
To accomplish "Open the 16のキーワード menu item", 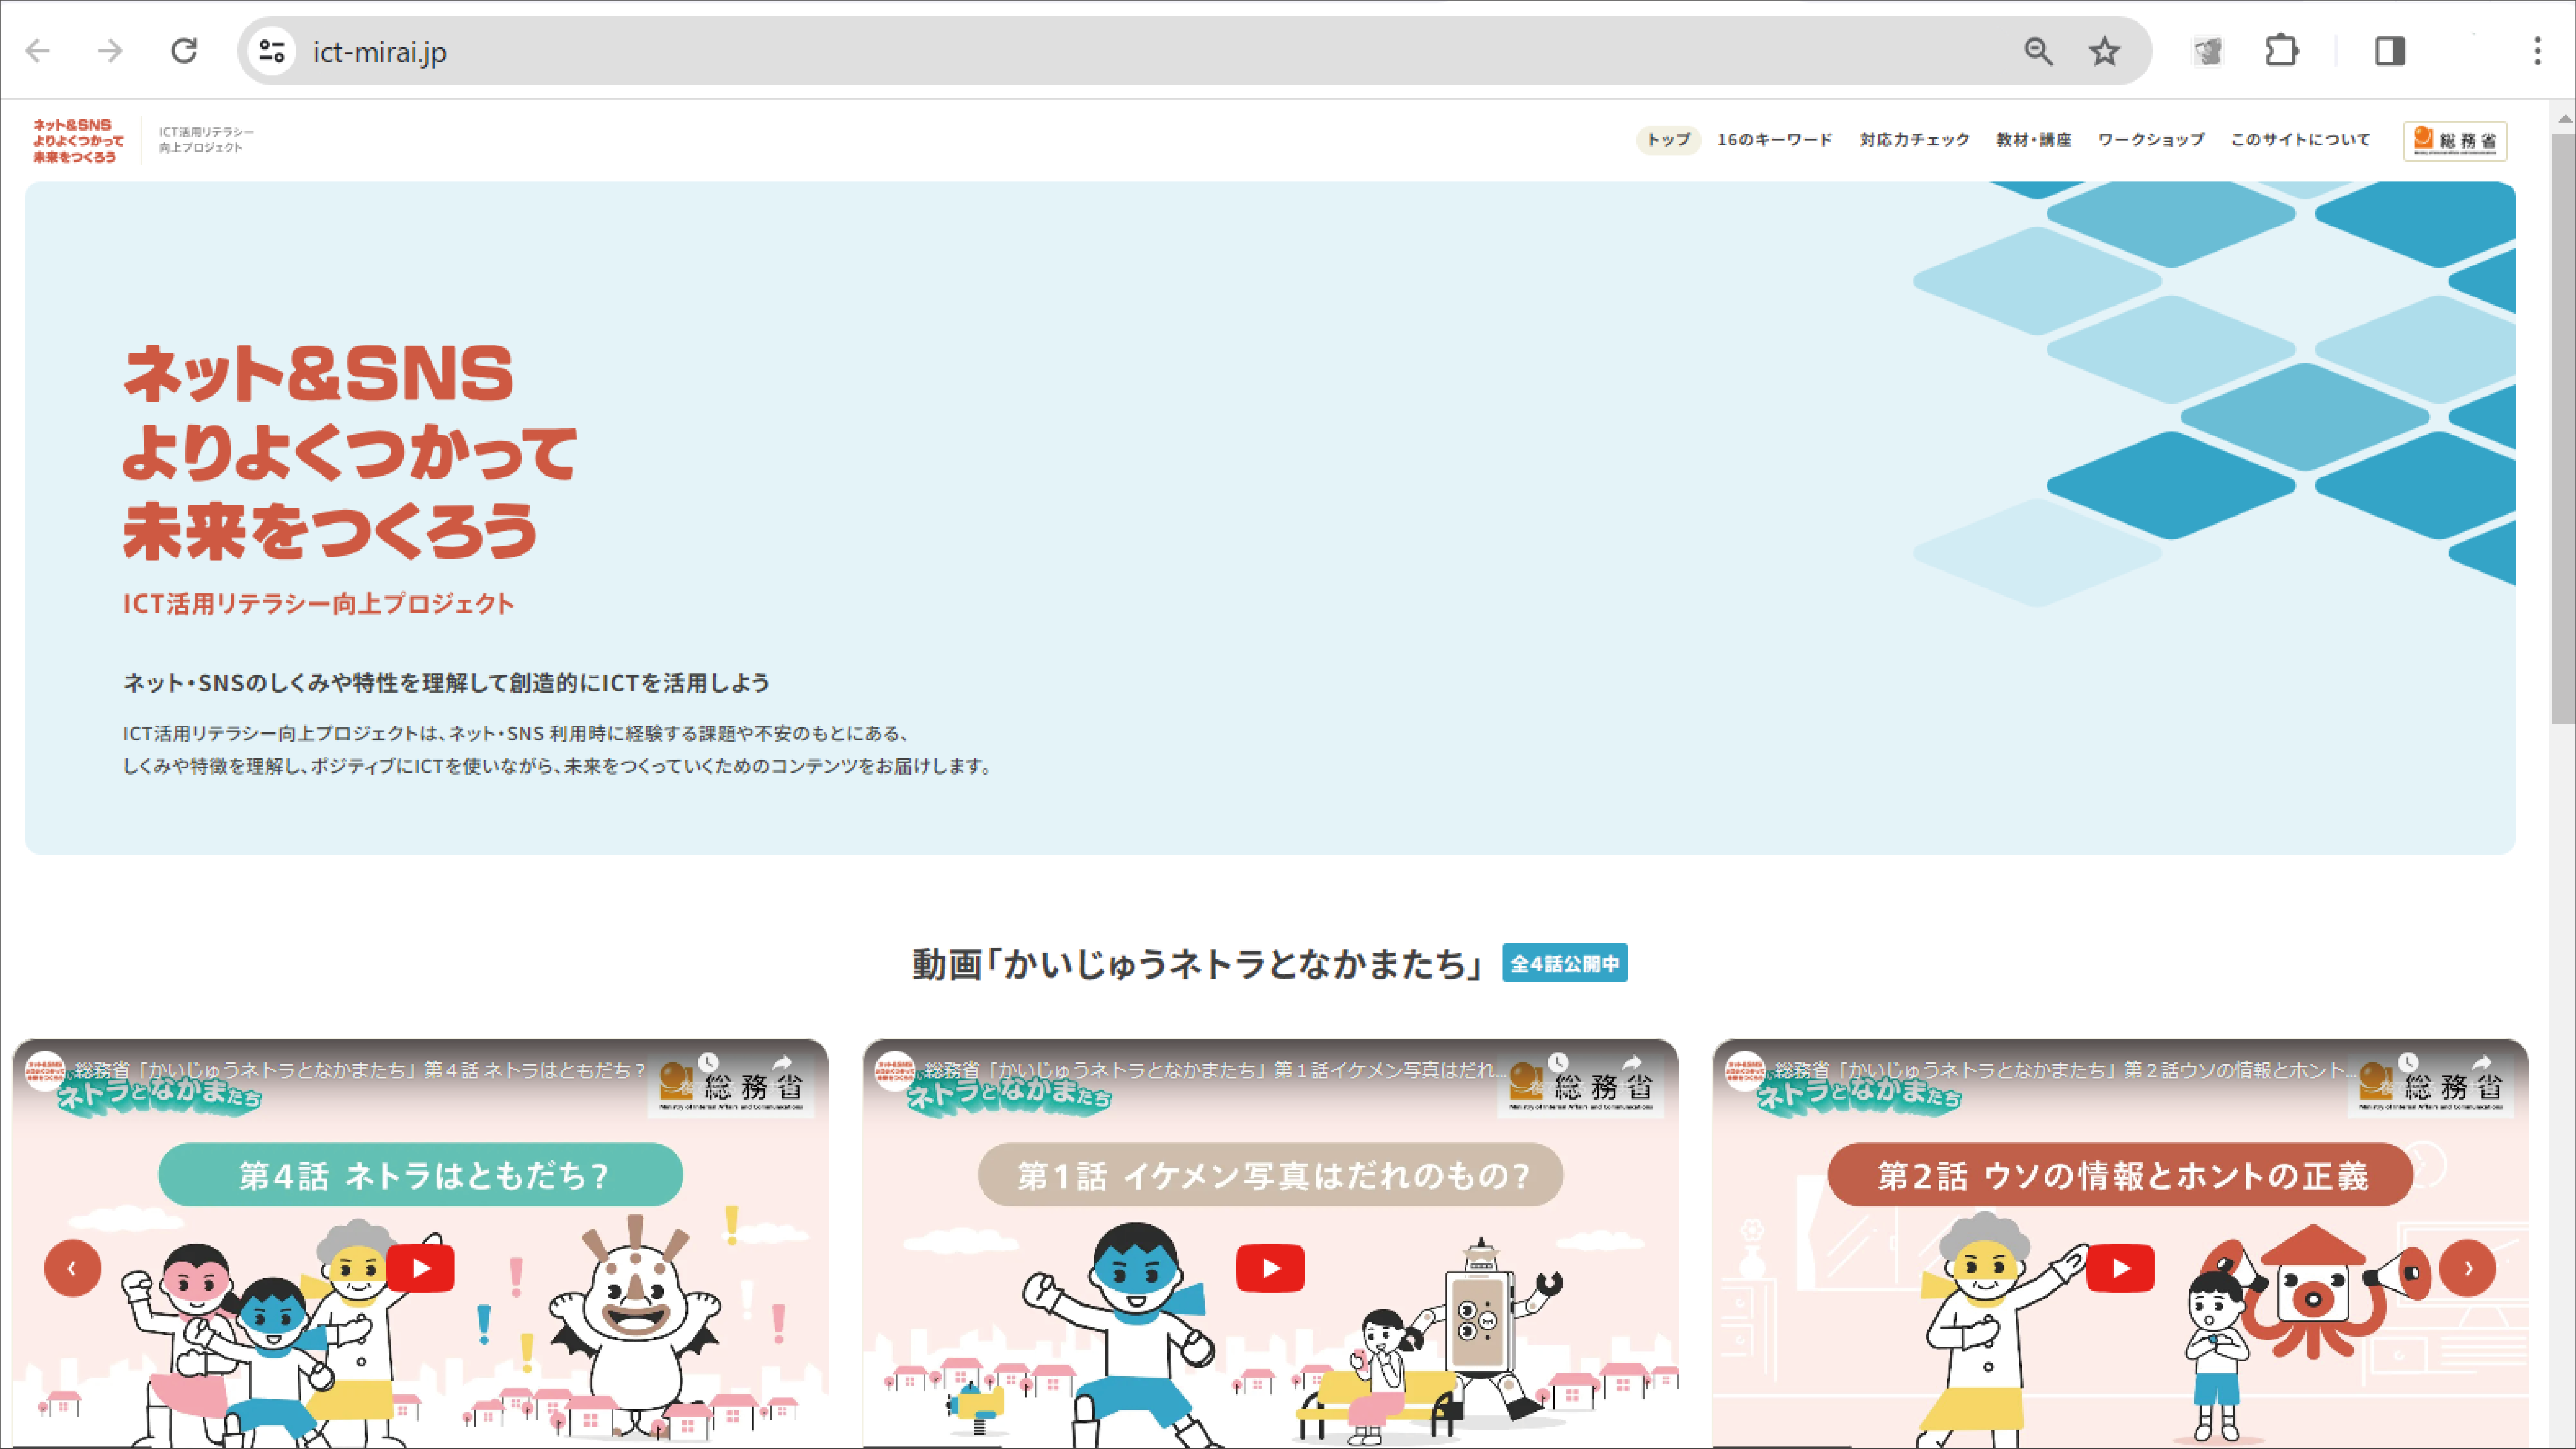I will pyautogui.click(x=1775, y=140).
